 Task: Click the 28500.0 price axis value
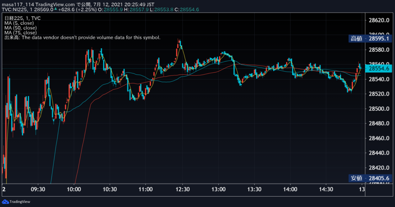click(x=379, y=109)
